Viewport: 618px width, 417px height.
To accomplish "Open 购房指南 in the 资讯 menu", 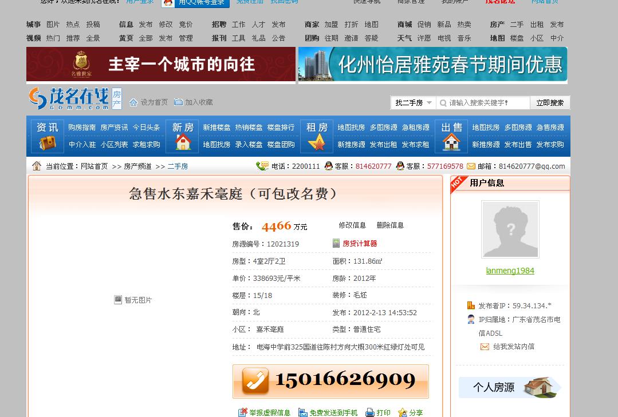I will (82, 128).
